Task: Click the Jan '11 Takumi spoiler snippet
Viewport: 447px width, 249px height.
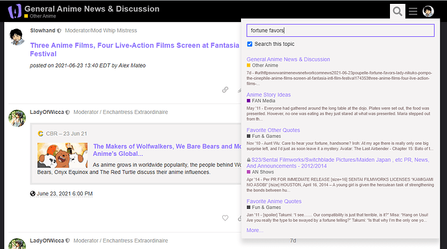Action: 338,218
